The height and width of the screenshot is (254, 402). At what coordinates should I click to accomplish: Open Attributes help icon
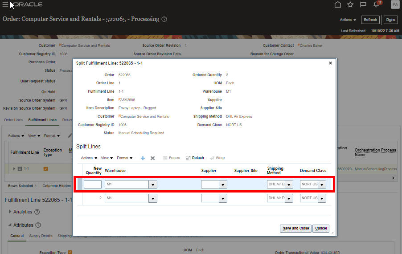tap(38, 225)
